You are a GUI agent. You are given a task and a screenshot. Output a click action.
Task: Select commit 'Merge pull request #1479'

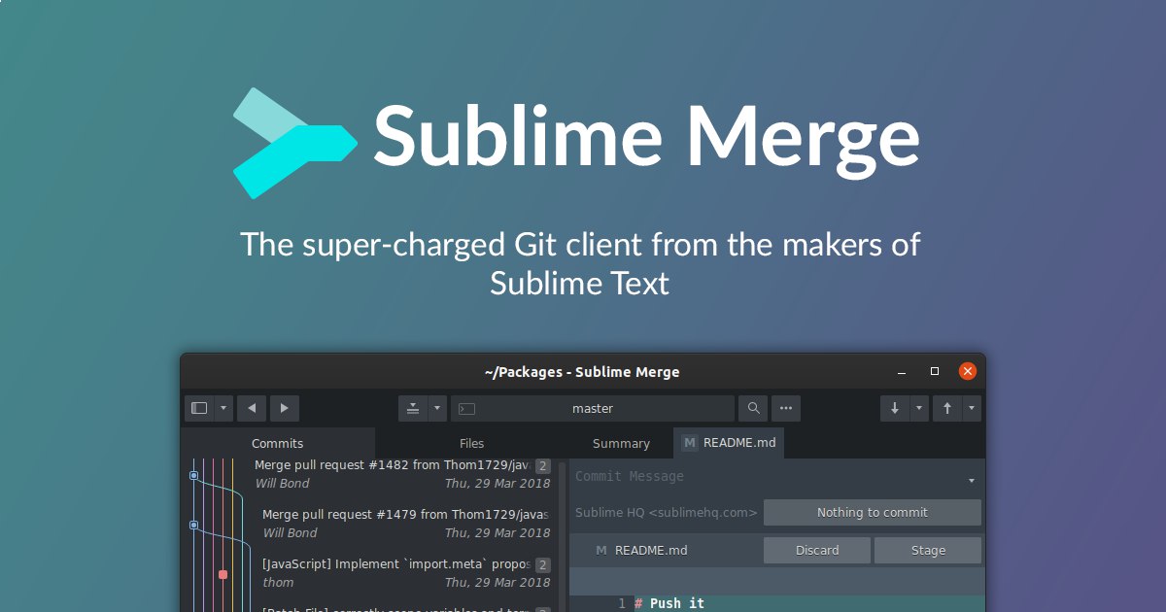[403, 524]
